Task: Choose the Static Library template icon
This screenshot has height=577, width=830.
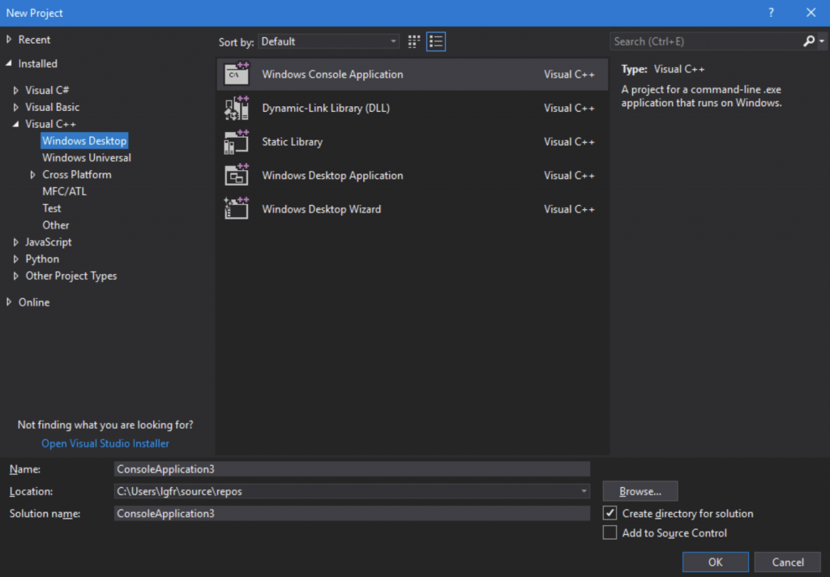Action: (237, 141)
